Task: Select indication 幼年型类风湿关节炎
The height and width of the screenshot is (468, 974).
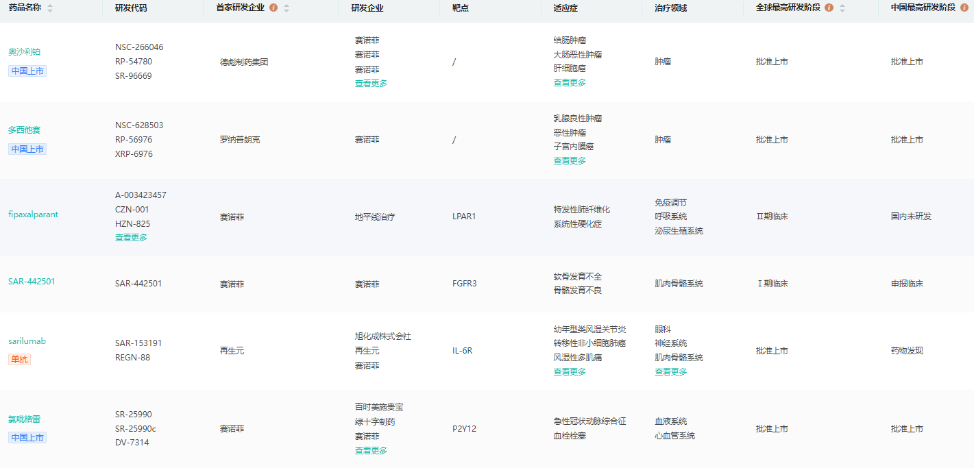Action: click(x=590, y=330)
